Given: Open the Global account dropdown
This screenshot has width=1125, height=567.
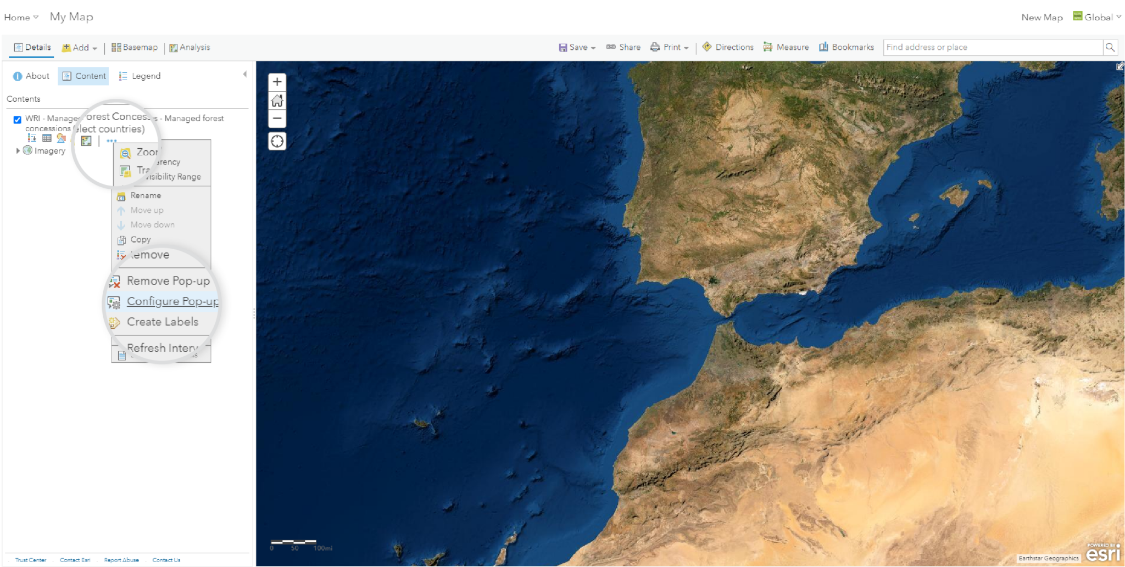Looking at the screenshot, I should (1098, 17).
